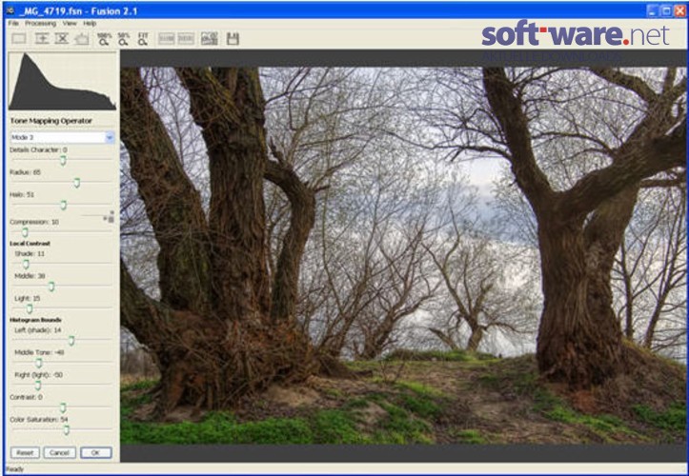Click the Local Contrast Middle slider handle

point(51,287)
